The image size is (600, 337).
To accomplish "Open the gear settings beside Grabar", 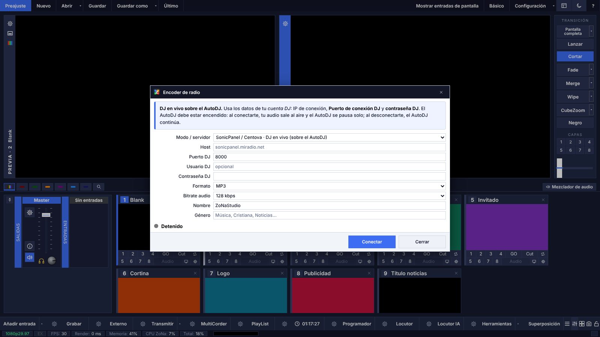I will [x=54, y=324].
